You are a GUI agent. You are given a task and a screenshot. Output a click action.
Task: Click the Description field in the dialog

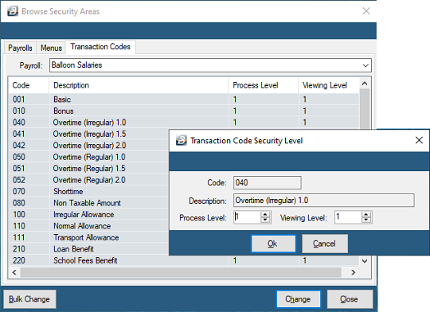pyautogui.click(x=324, y=201)
